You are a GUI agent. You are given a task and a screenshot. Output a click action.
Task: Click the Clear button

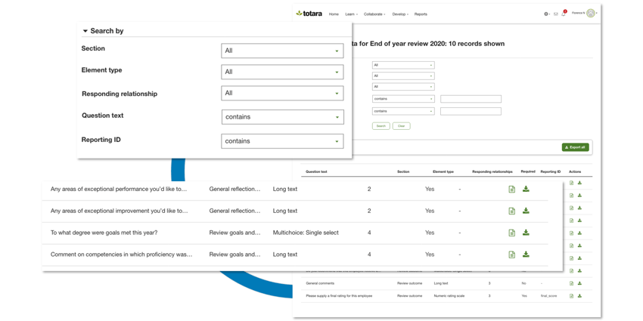tap(402, 126)
